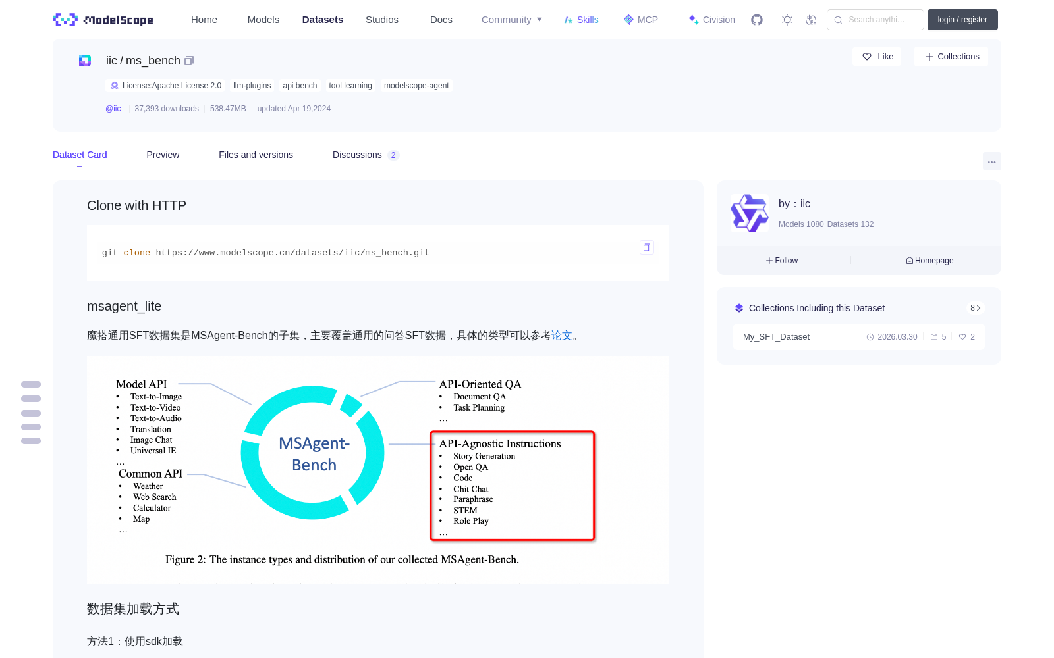
Task: Click the Datasets 132 count
Action: (850, 224)
